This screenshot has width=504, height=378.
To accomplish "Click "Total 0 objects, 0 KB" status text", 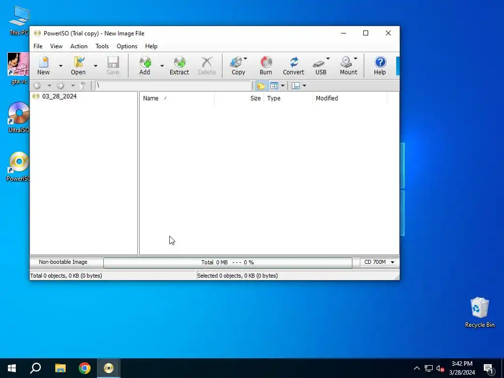I will click(x=66, y=276).
